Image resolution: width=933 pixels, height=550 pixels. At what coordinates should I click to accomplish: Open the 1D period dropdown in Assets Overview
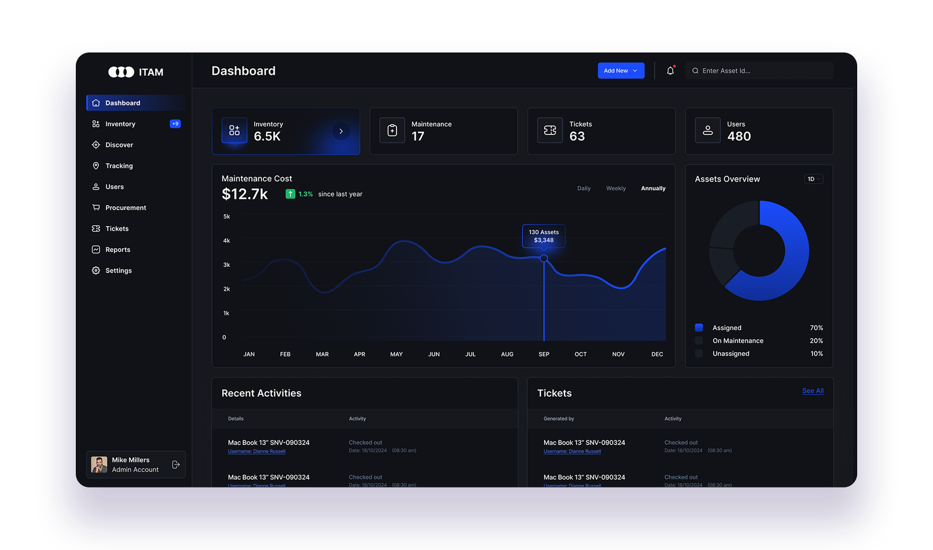pyautogui.click(x=813, y=179)
